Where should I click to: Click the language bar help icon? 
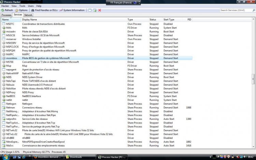tap(135, 3)
